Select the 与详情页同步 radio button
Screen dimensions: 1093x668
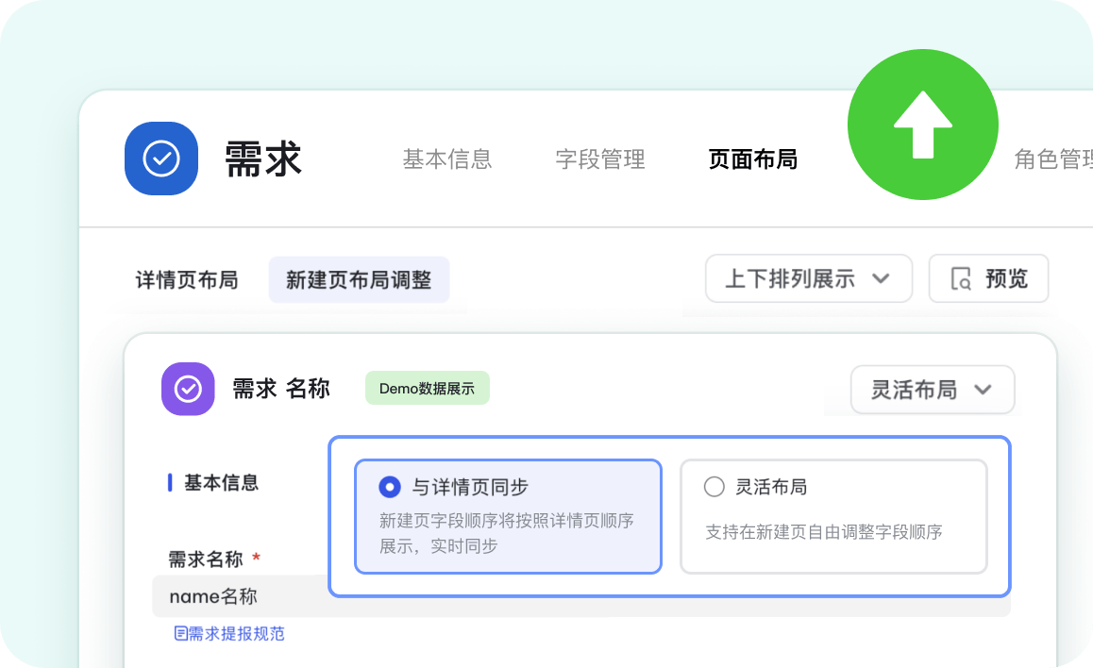point(389,487)
